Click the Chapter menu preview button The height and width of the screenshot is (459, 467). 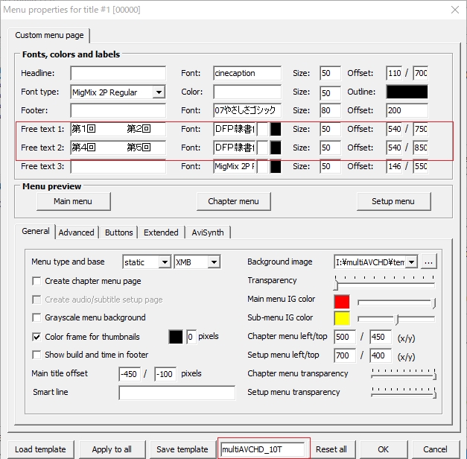pos(233,201)
